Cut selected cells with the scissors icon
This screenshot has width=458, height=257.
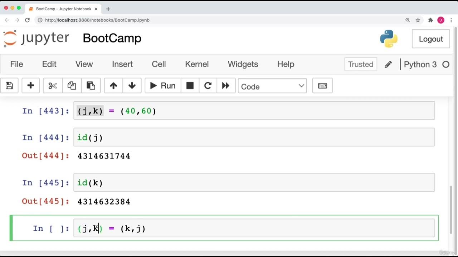(x=53, y=86)
